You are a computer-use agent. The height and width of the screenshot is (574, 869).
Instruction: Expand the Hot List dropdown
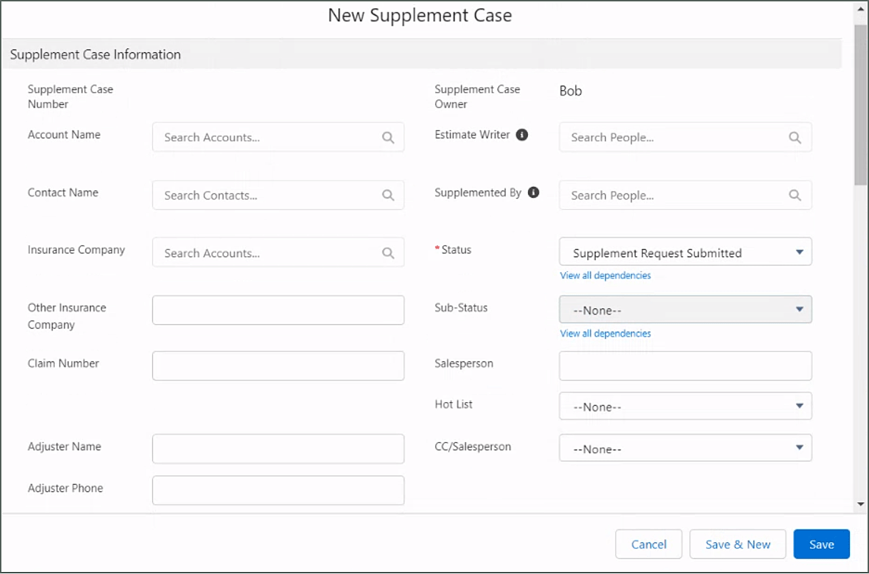685,407
